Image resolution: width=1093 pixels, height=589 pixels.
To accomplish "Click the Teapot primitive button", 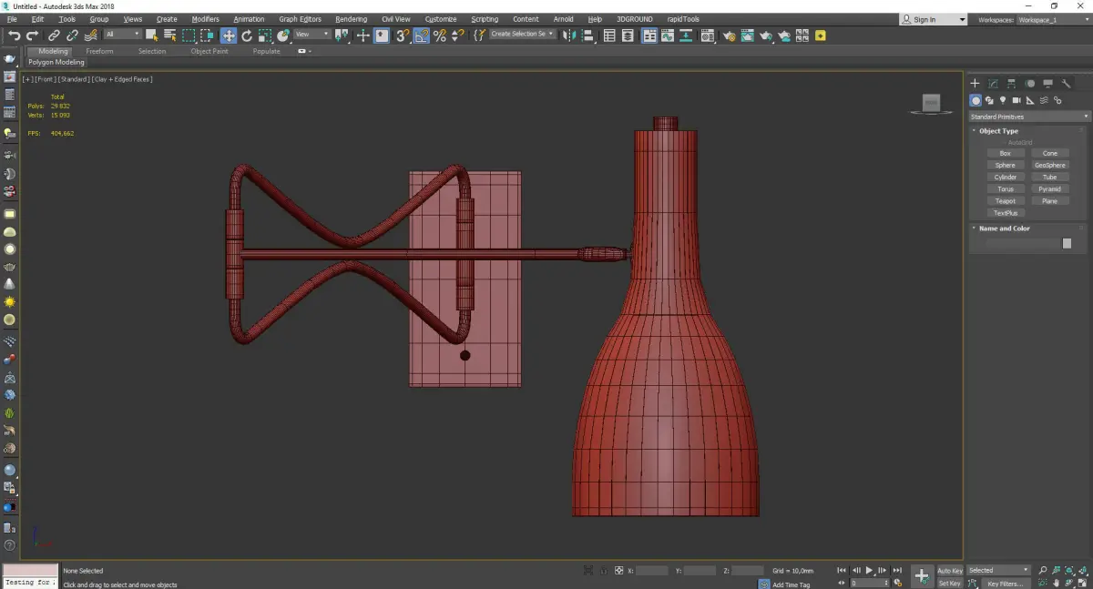I will [1006, 200].
